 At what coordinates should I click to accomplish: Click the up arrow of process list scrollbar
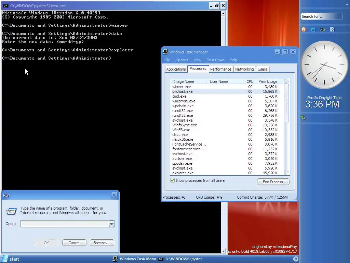(x=287, y=81)
